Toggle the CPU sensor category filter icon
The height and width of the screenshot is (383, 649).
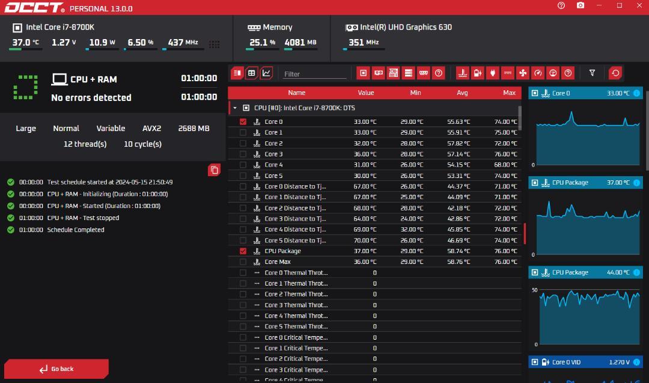click(364, 73)
